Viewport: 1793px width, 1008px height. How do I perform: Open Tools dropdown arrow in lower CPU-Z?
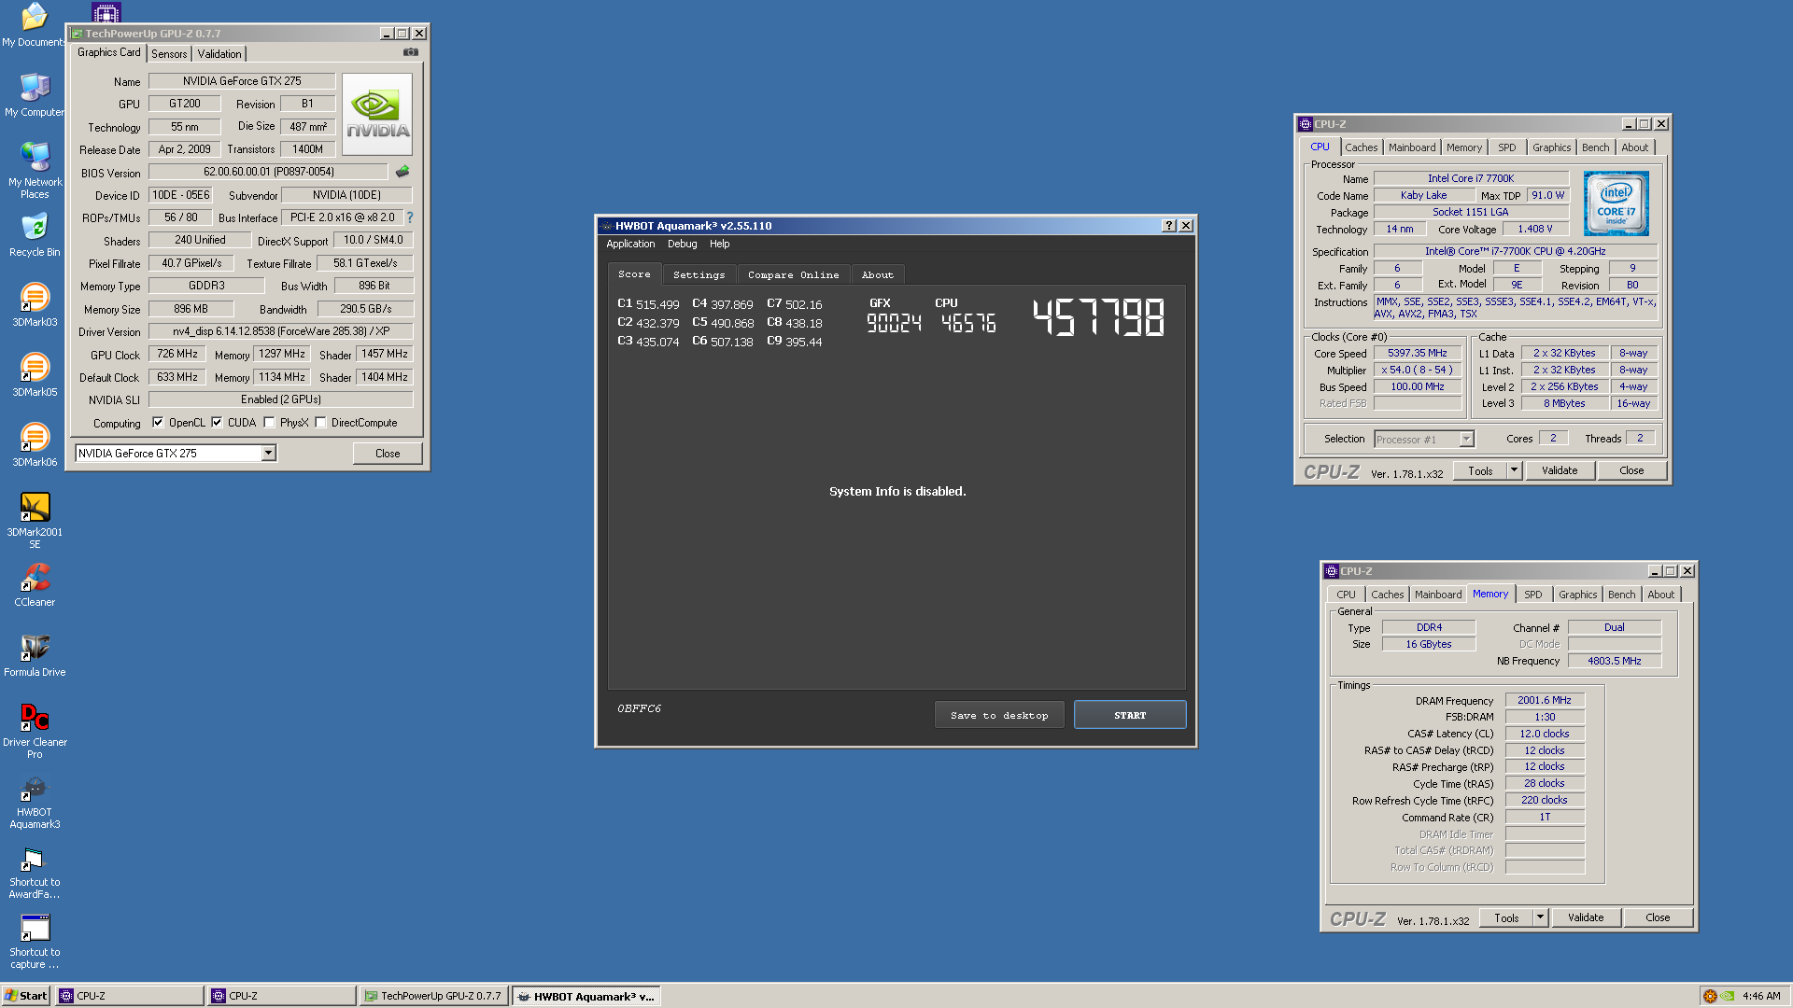point(1540,917)
